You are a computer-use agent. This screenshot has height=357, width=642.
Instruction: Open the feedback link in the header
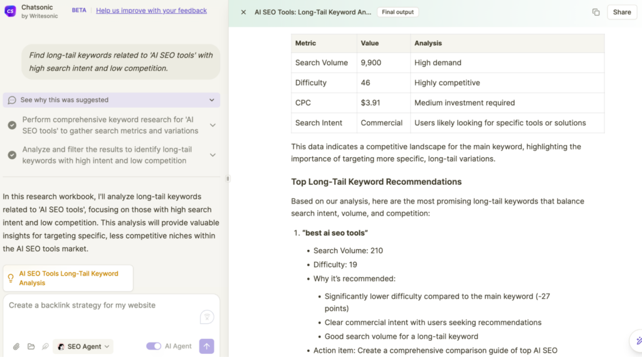click(151, 10)
